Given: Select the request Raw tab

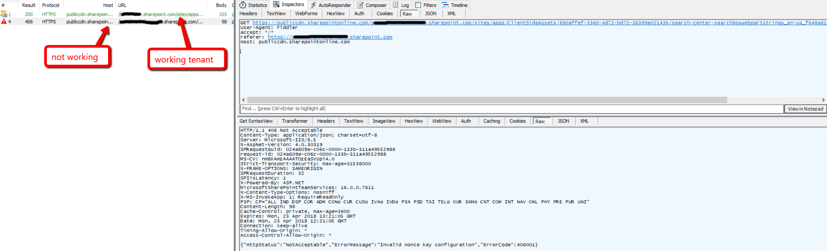Looking at the screenshot, I should coord(407,14).
